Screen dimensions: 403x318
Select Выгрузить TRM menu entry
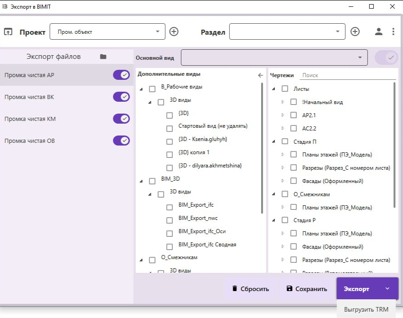366,309
